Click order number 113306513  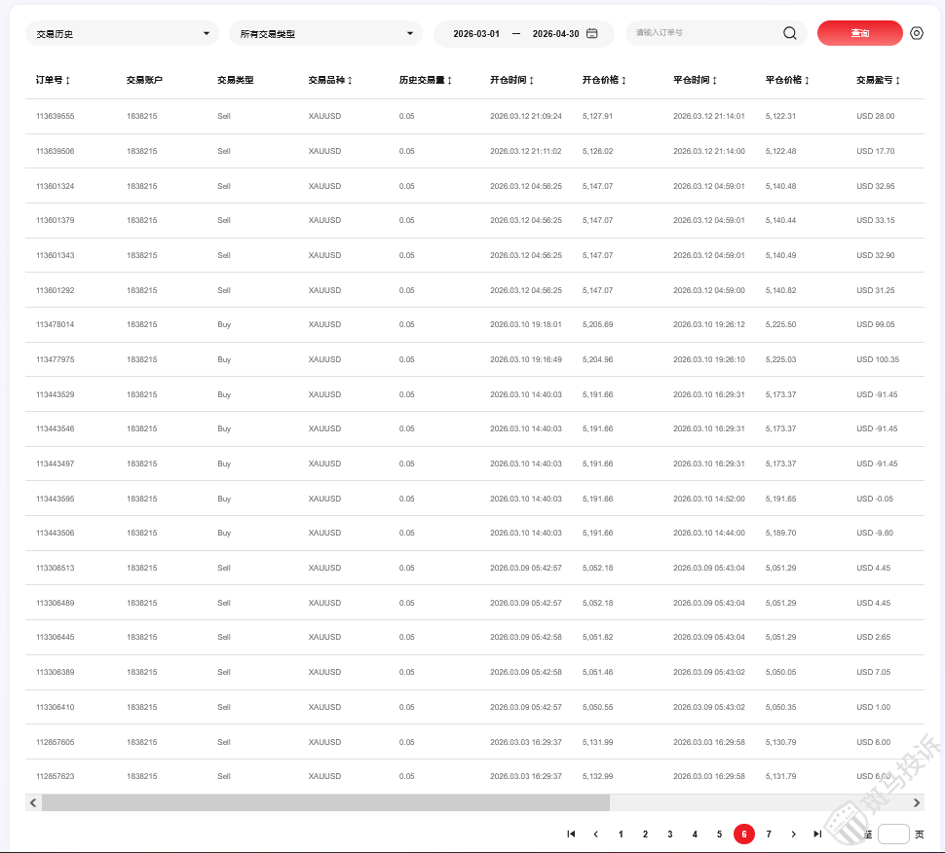click(55, 568)
